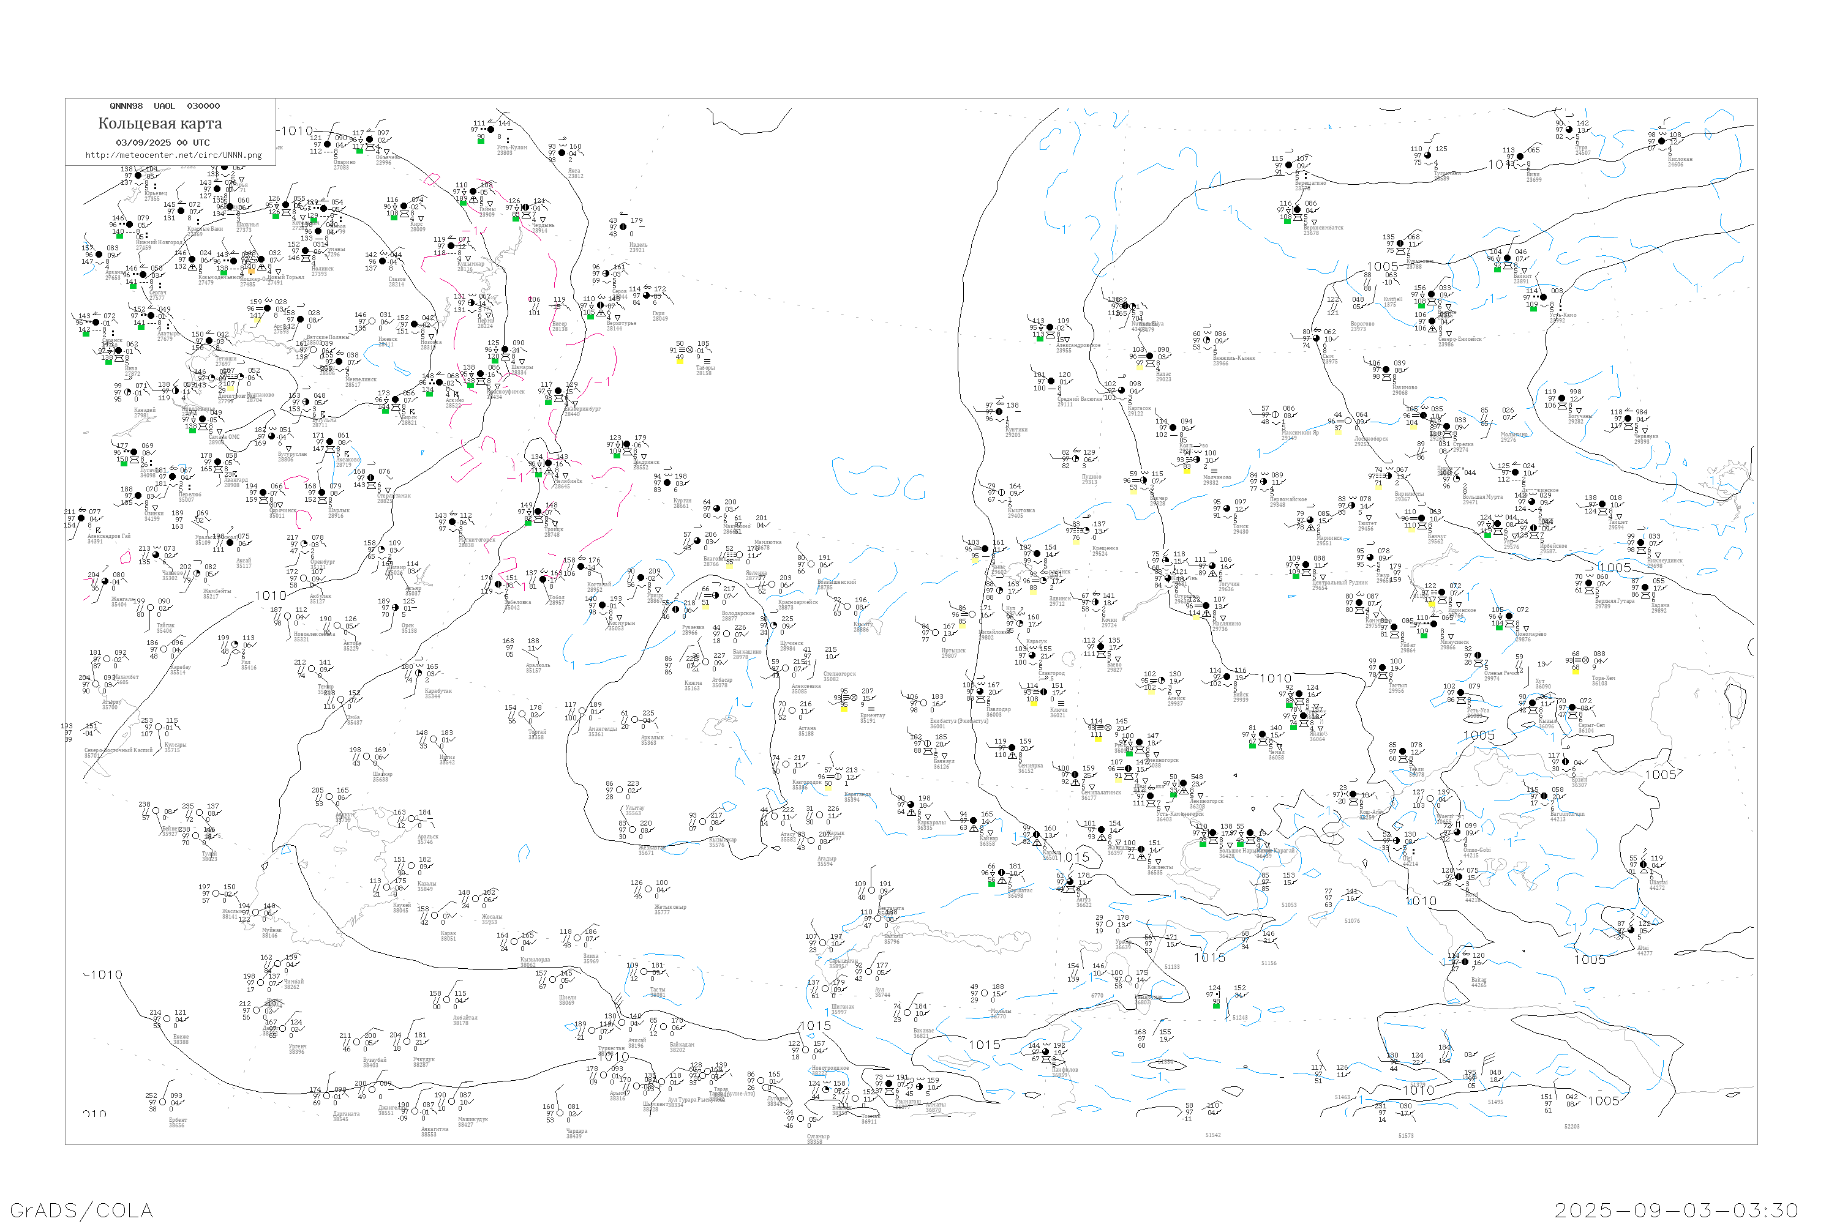This screenshot has width=1837, height=1224.
Task: Click the QNNN98 UAOL 030000 header code
Action: coord(165,106)
